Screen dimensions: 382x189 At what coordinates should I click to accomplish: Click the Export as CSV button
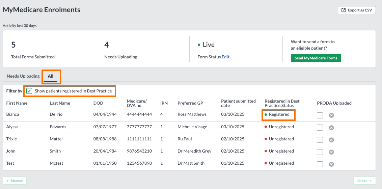click(x=357, y=10)
